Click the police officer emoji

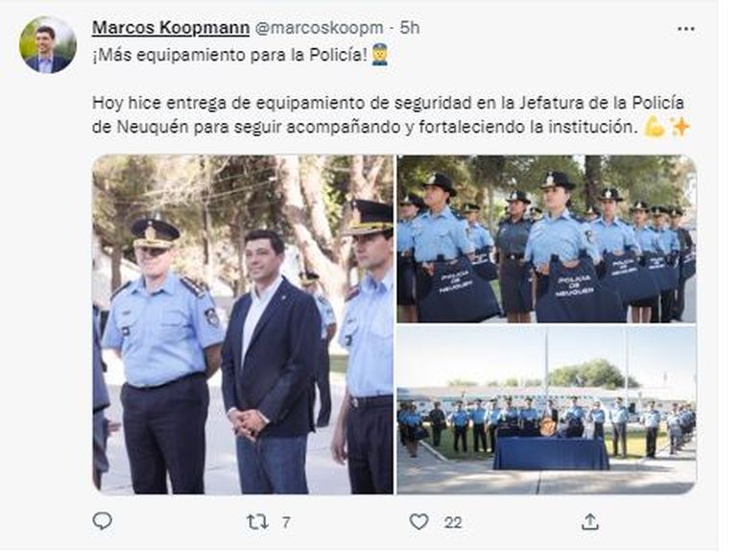coord(380,55)
